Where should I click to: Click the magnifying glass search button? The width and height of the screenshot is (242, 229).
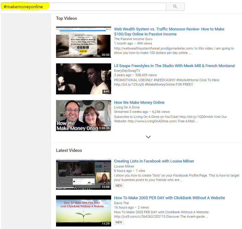coord(175,7)
